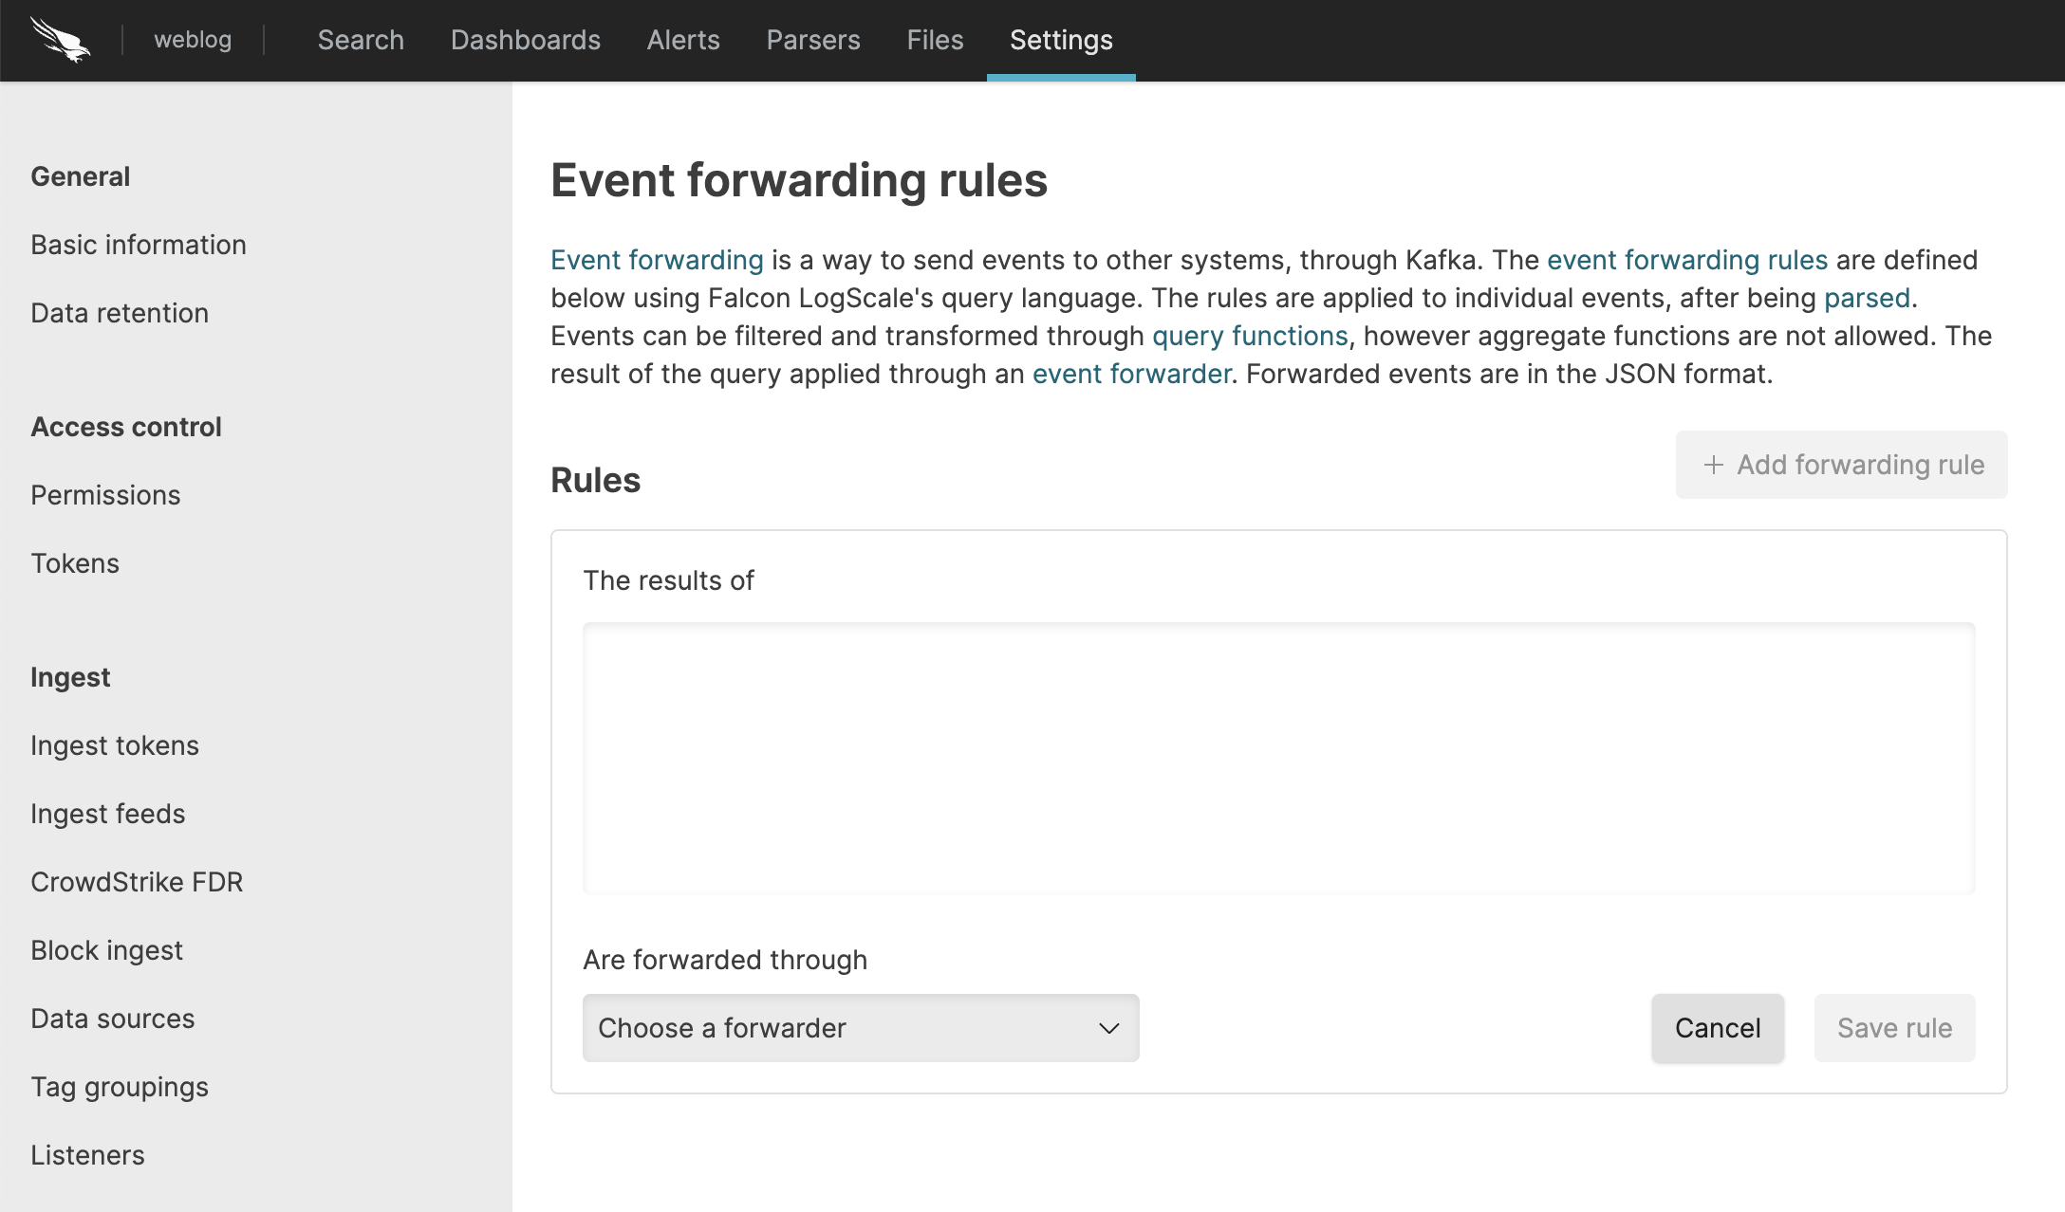Open the Ingest tokens page
This screenshot has width=2065, height=1212.
[115, 744]
